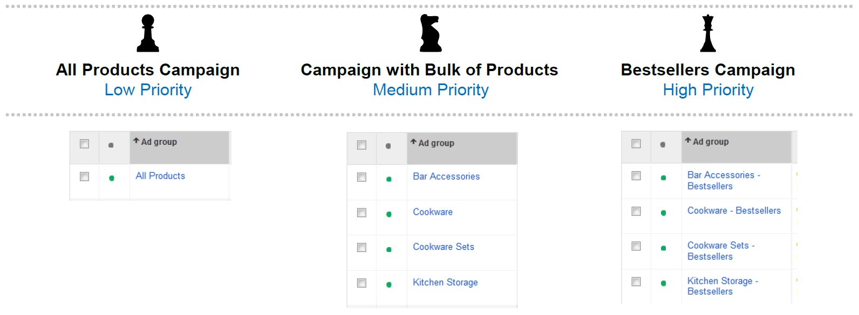The image size is (859, 315).
Task: Click gray status column header dot in Bestsellers table
Action: (663, 144)
